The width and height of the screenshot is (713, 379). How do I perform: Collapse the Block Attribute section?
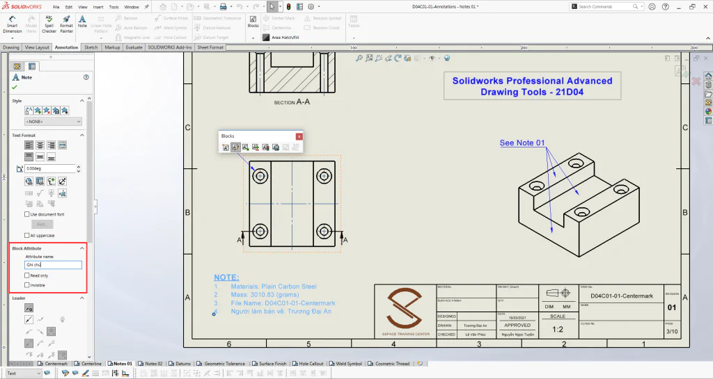(x=82, y=248)
